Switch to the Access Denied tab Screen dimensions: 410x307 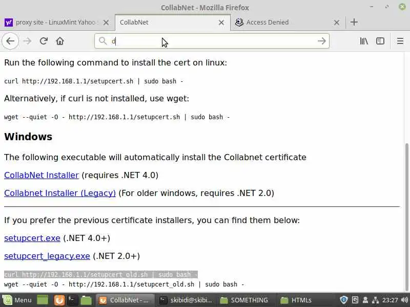[x=288, y=23]
